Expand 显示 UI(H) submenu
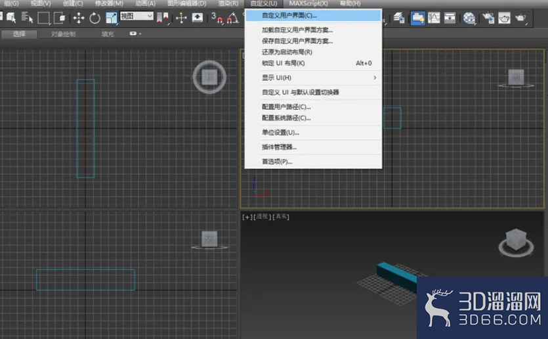 click(x=313, y=78)
